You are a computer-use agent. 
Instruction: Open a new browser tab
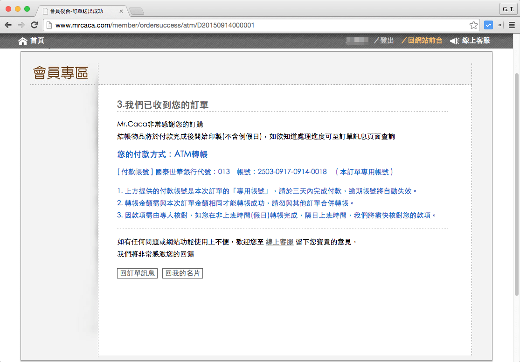pos(136,11)
